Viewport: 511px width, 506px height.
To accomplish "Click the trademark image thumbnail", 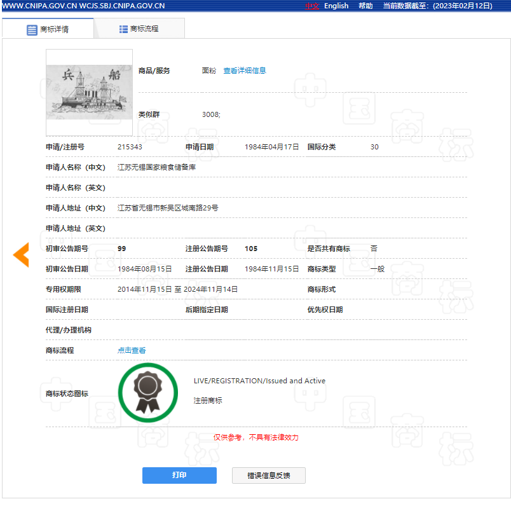I will (x=89, y=92).
